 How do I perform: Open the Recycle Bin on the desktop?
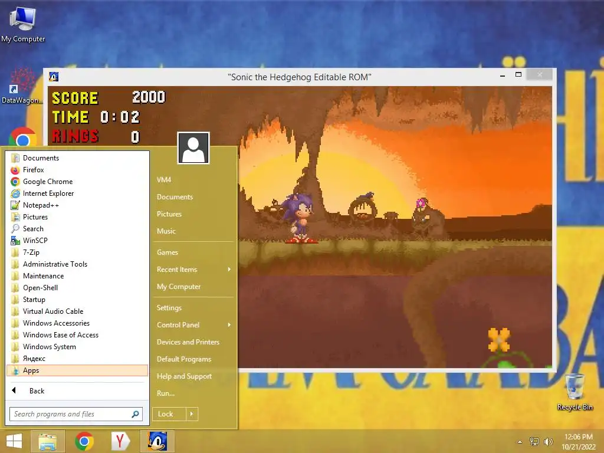click(x=575, y=392)
